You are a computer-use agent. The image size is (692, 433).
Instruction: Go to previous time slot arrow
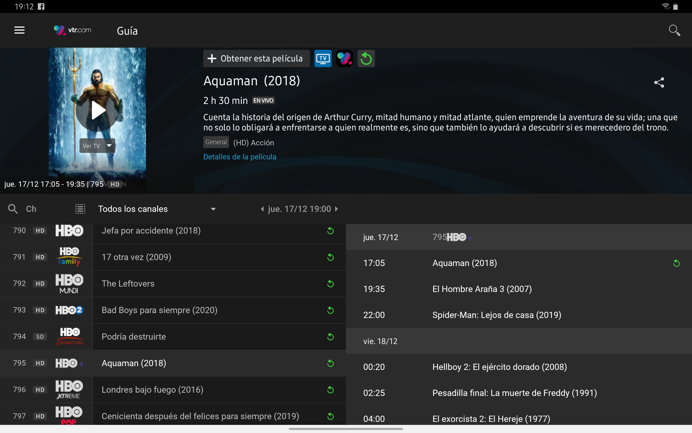[x=262, y=209]
